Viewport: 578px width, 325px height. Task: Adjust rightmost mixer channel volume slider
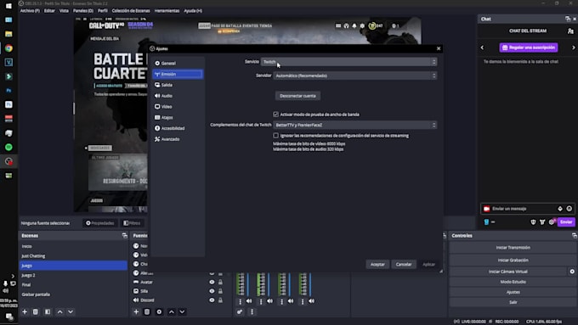click(x=310, y=284)
